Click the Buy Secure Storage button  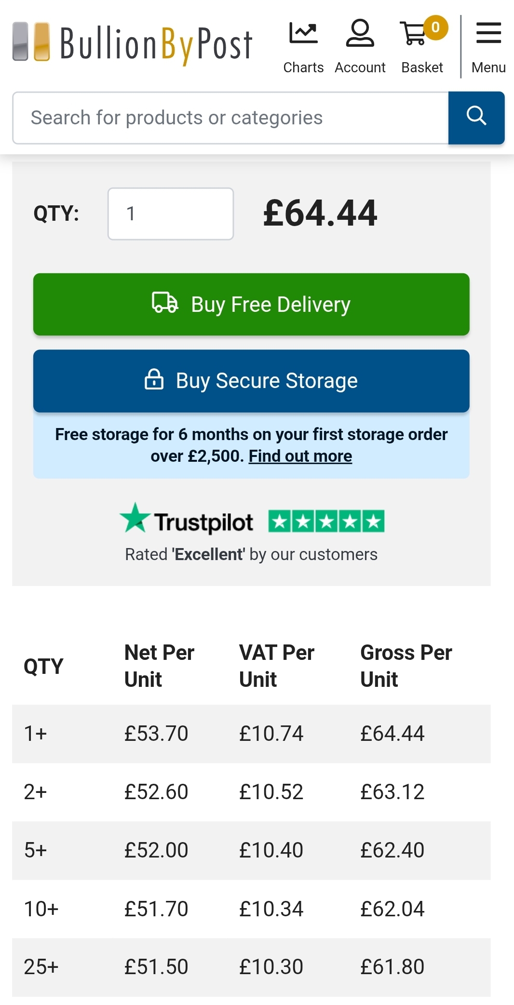coord(251,381)
